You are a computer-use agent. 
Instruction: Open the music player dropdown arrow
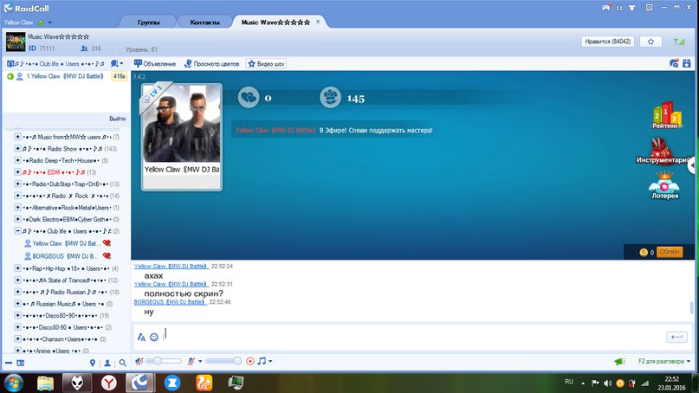(270, 361)
